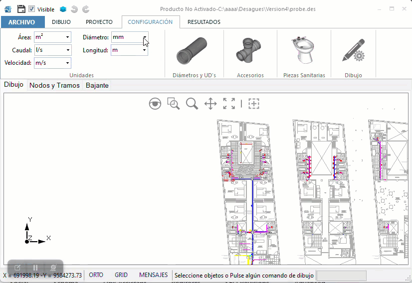This screenshot has height=283, width=412.
Task: Open Diámetros y UD's pipe icon
Action: [x=192, y=51]
